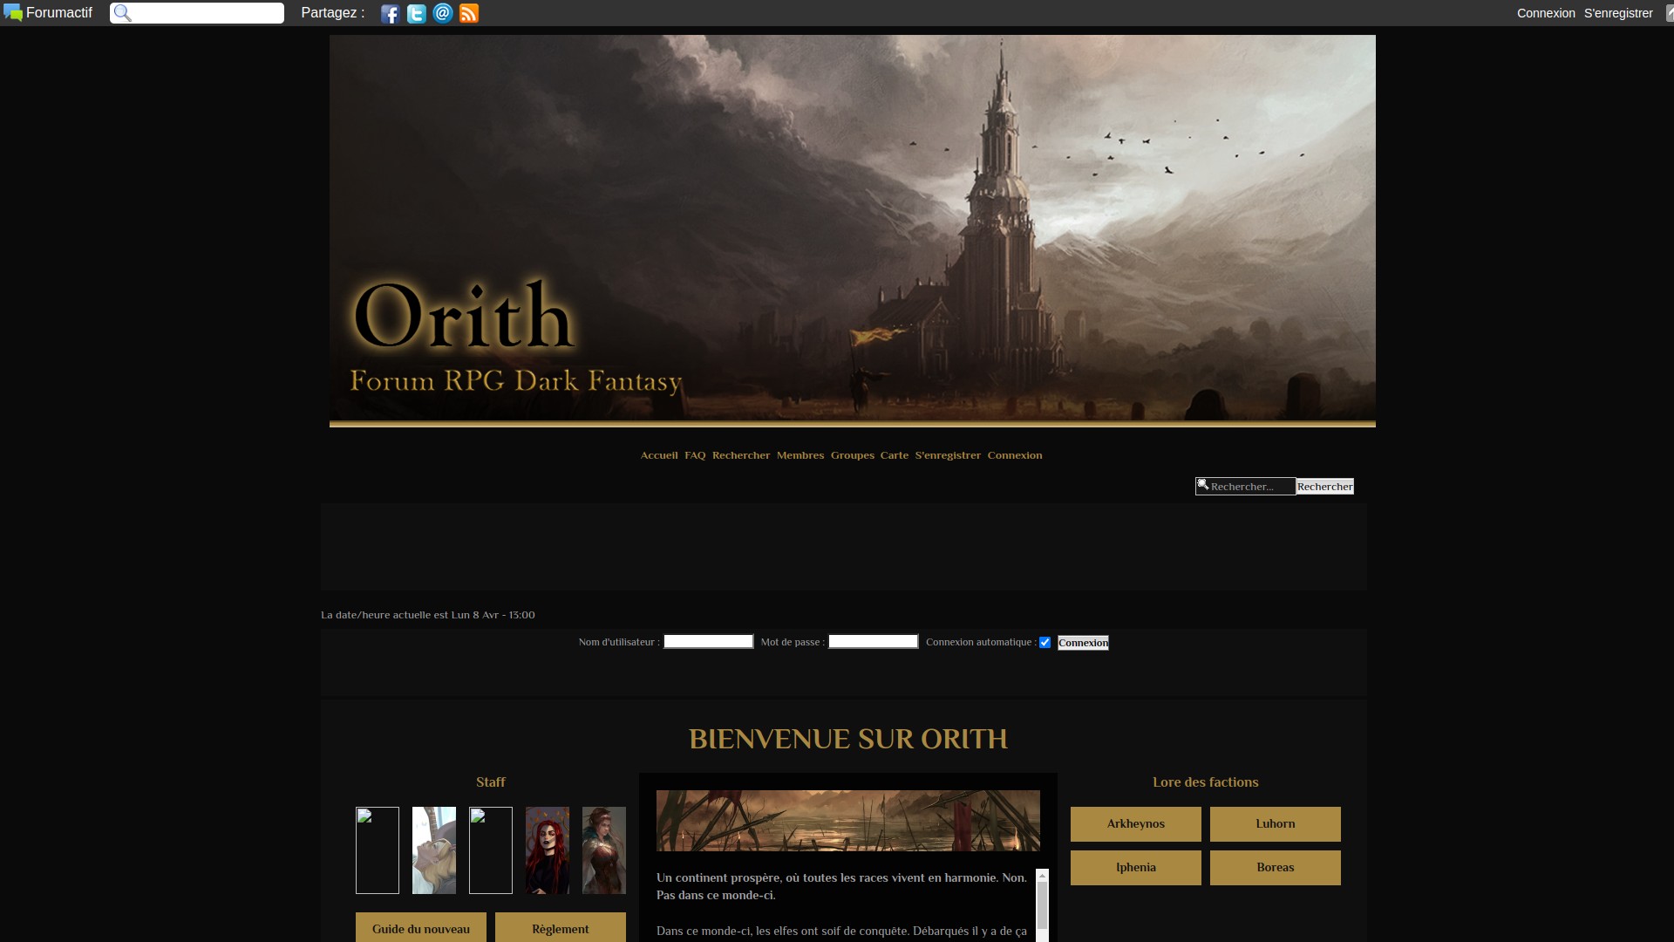
Task: Select the red-haired staff avatar
Action: pos(548,850)
